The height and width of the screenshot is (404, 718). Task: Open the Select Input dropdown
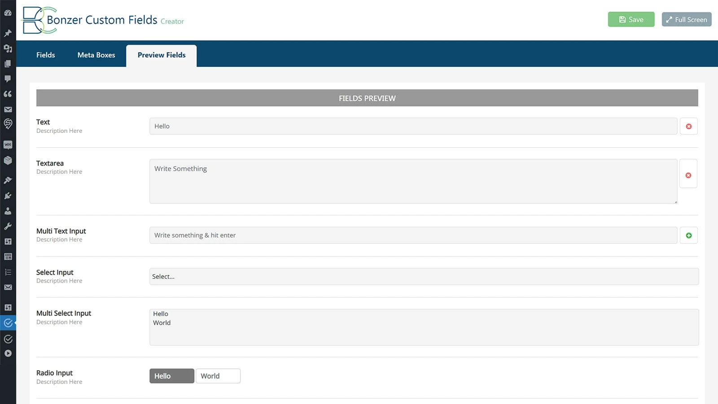tap(424, 277)
